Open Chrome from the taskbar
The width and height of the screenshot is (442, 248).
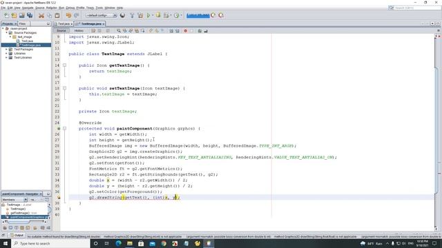[x=164, y=243]
